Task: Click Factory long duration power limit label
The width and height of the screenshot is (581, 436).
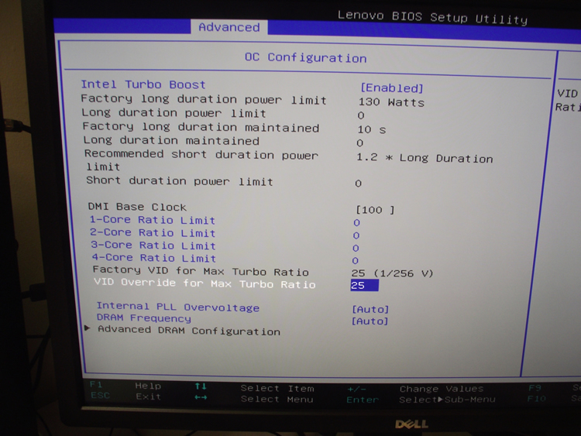Action: click(x=204, y=99)
